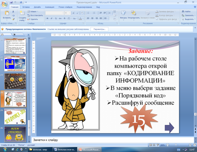Viewport: 197px width, 152px height.
Task: Open the Макет layout dropdown
Action: click(33, 11)
